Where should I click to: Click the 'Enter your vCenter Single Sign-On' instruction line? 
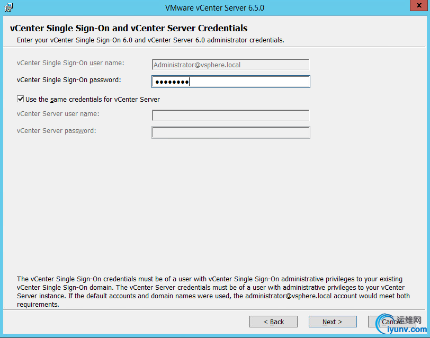151,40
